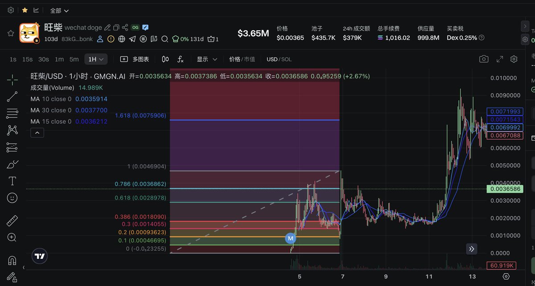Viewport: 535px width, 286px height.
Task: Click the yellow favorites star icon
Action: click(x=25, y=10)
